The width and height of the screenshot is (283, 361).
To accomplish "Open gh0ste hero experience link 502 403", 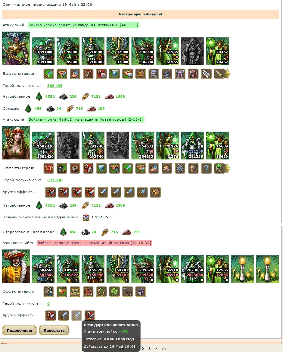I will 55,86.
